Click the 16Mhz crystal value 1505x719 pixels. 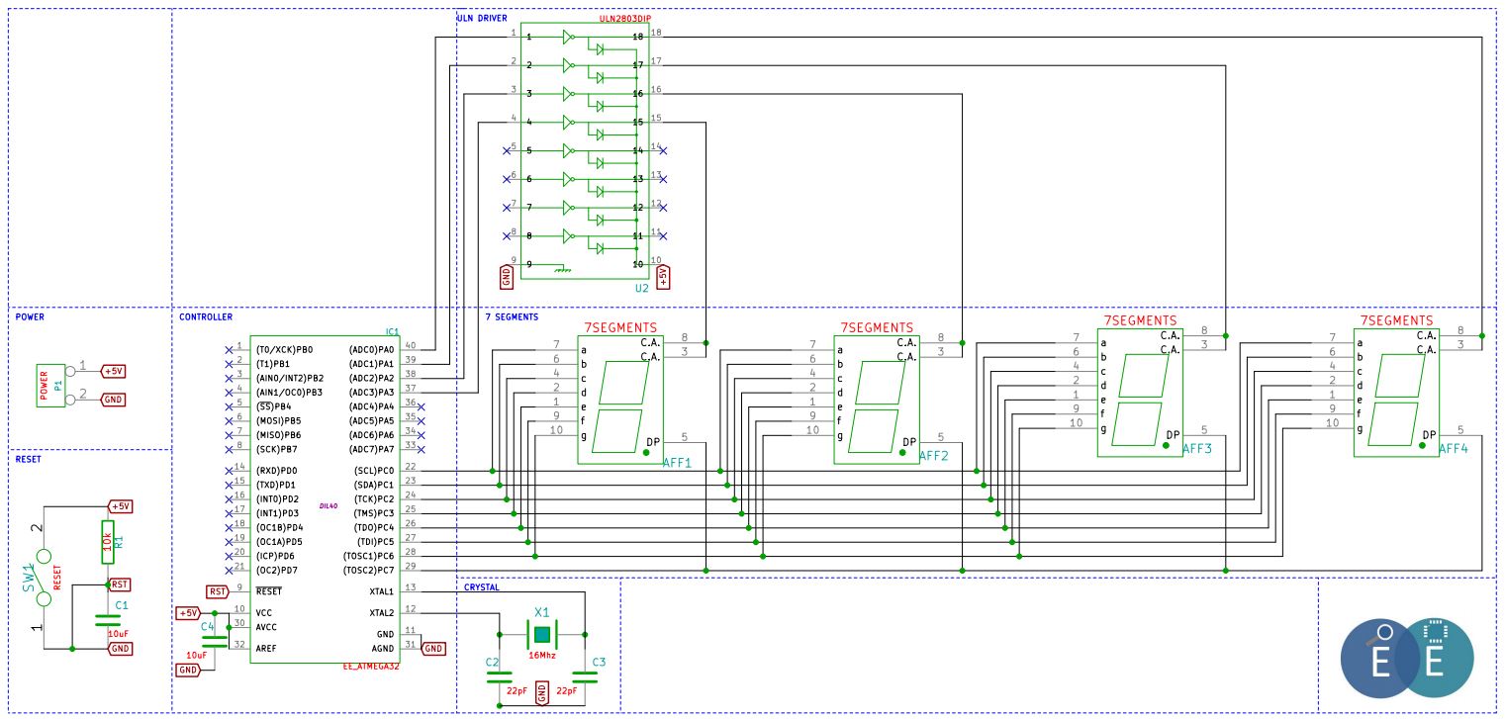tap(540, 655)
